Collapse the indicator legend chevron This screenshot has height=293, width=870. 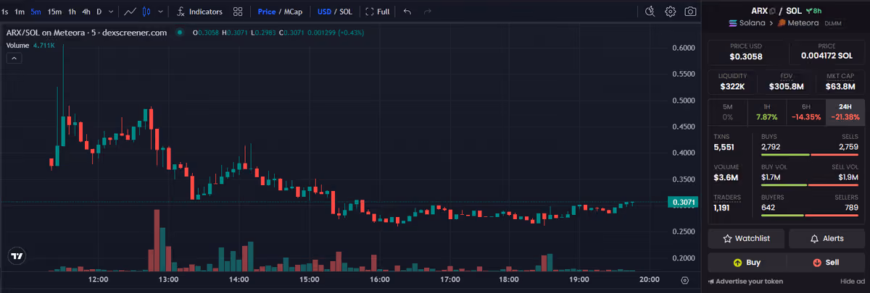coord(13,59)
